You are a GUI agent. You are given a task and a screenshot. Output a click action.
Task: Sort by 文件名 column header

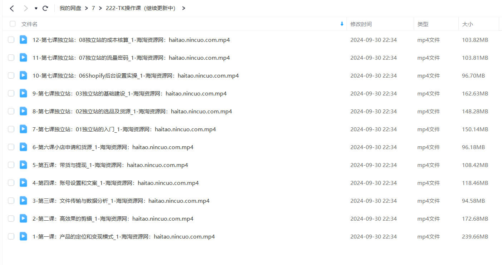click(x=29, y=24)
